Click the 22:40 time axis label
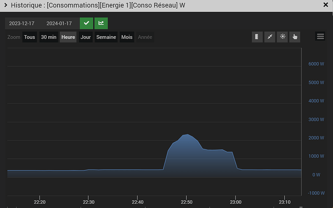Viewport: 333px width, 208px height. pos(138,202)
